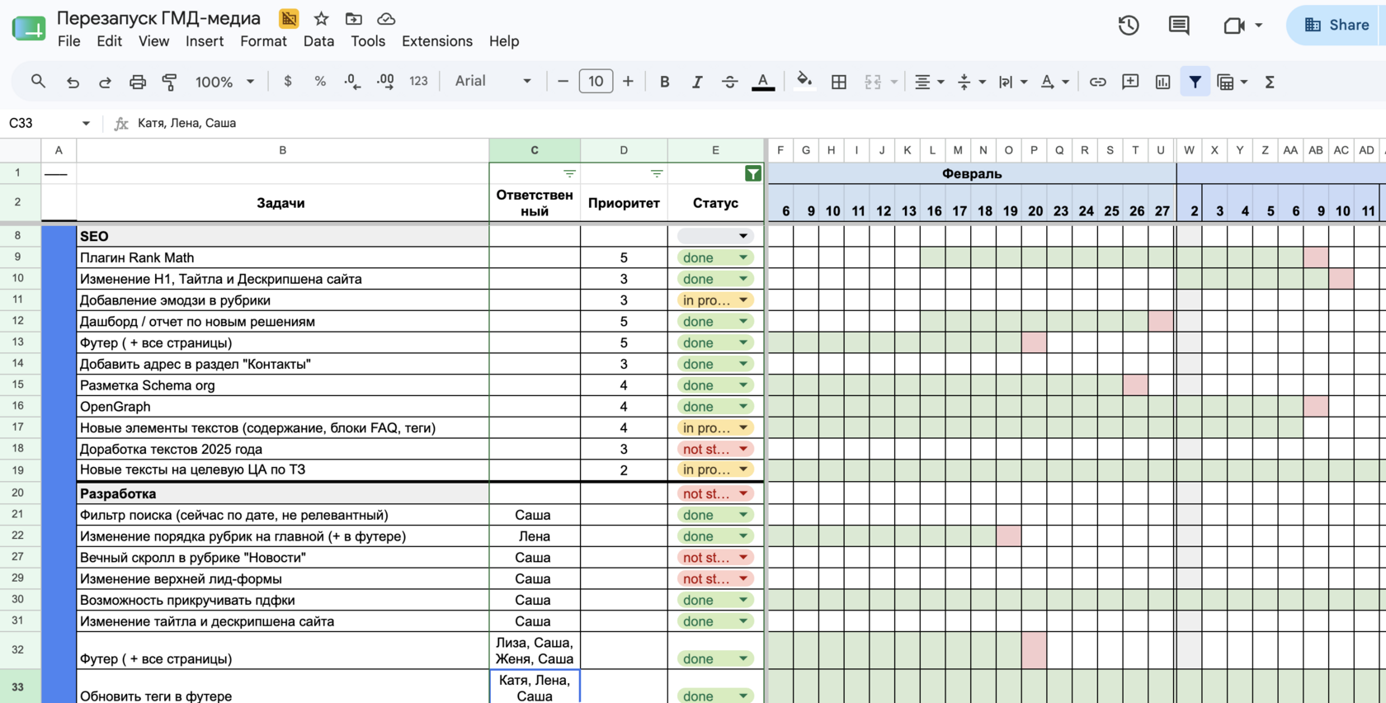Viewport: 1386px width, 703px height.
Task: Open the horizontal align dropdown
Action: point(929,82)
